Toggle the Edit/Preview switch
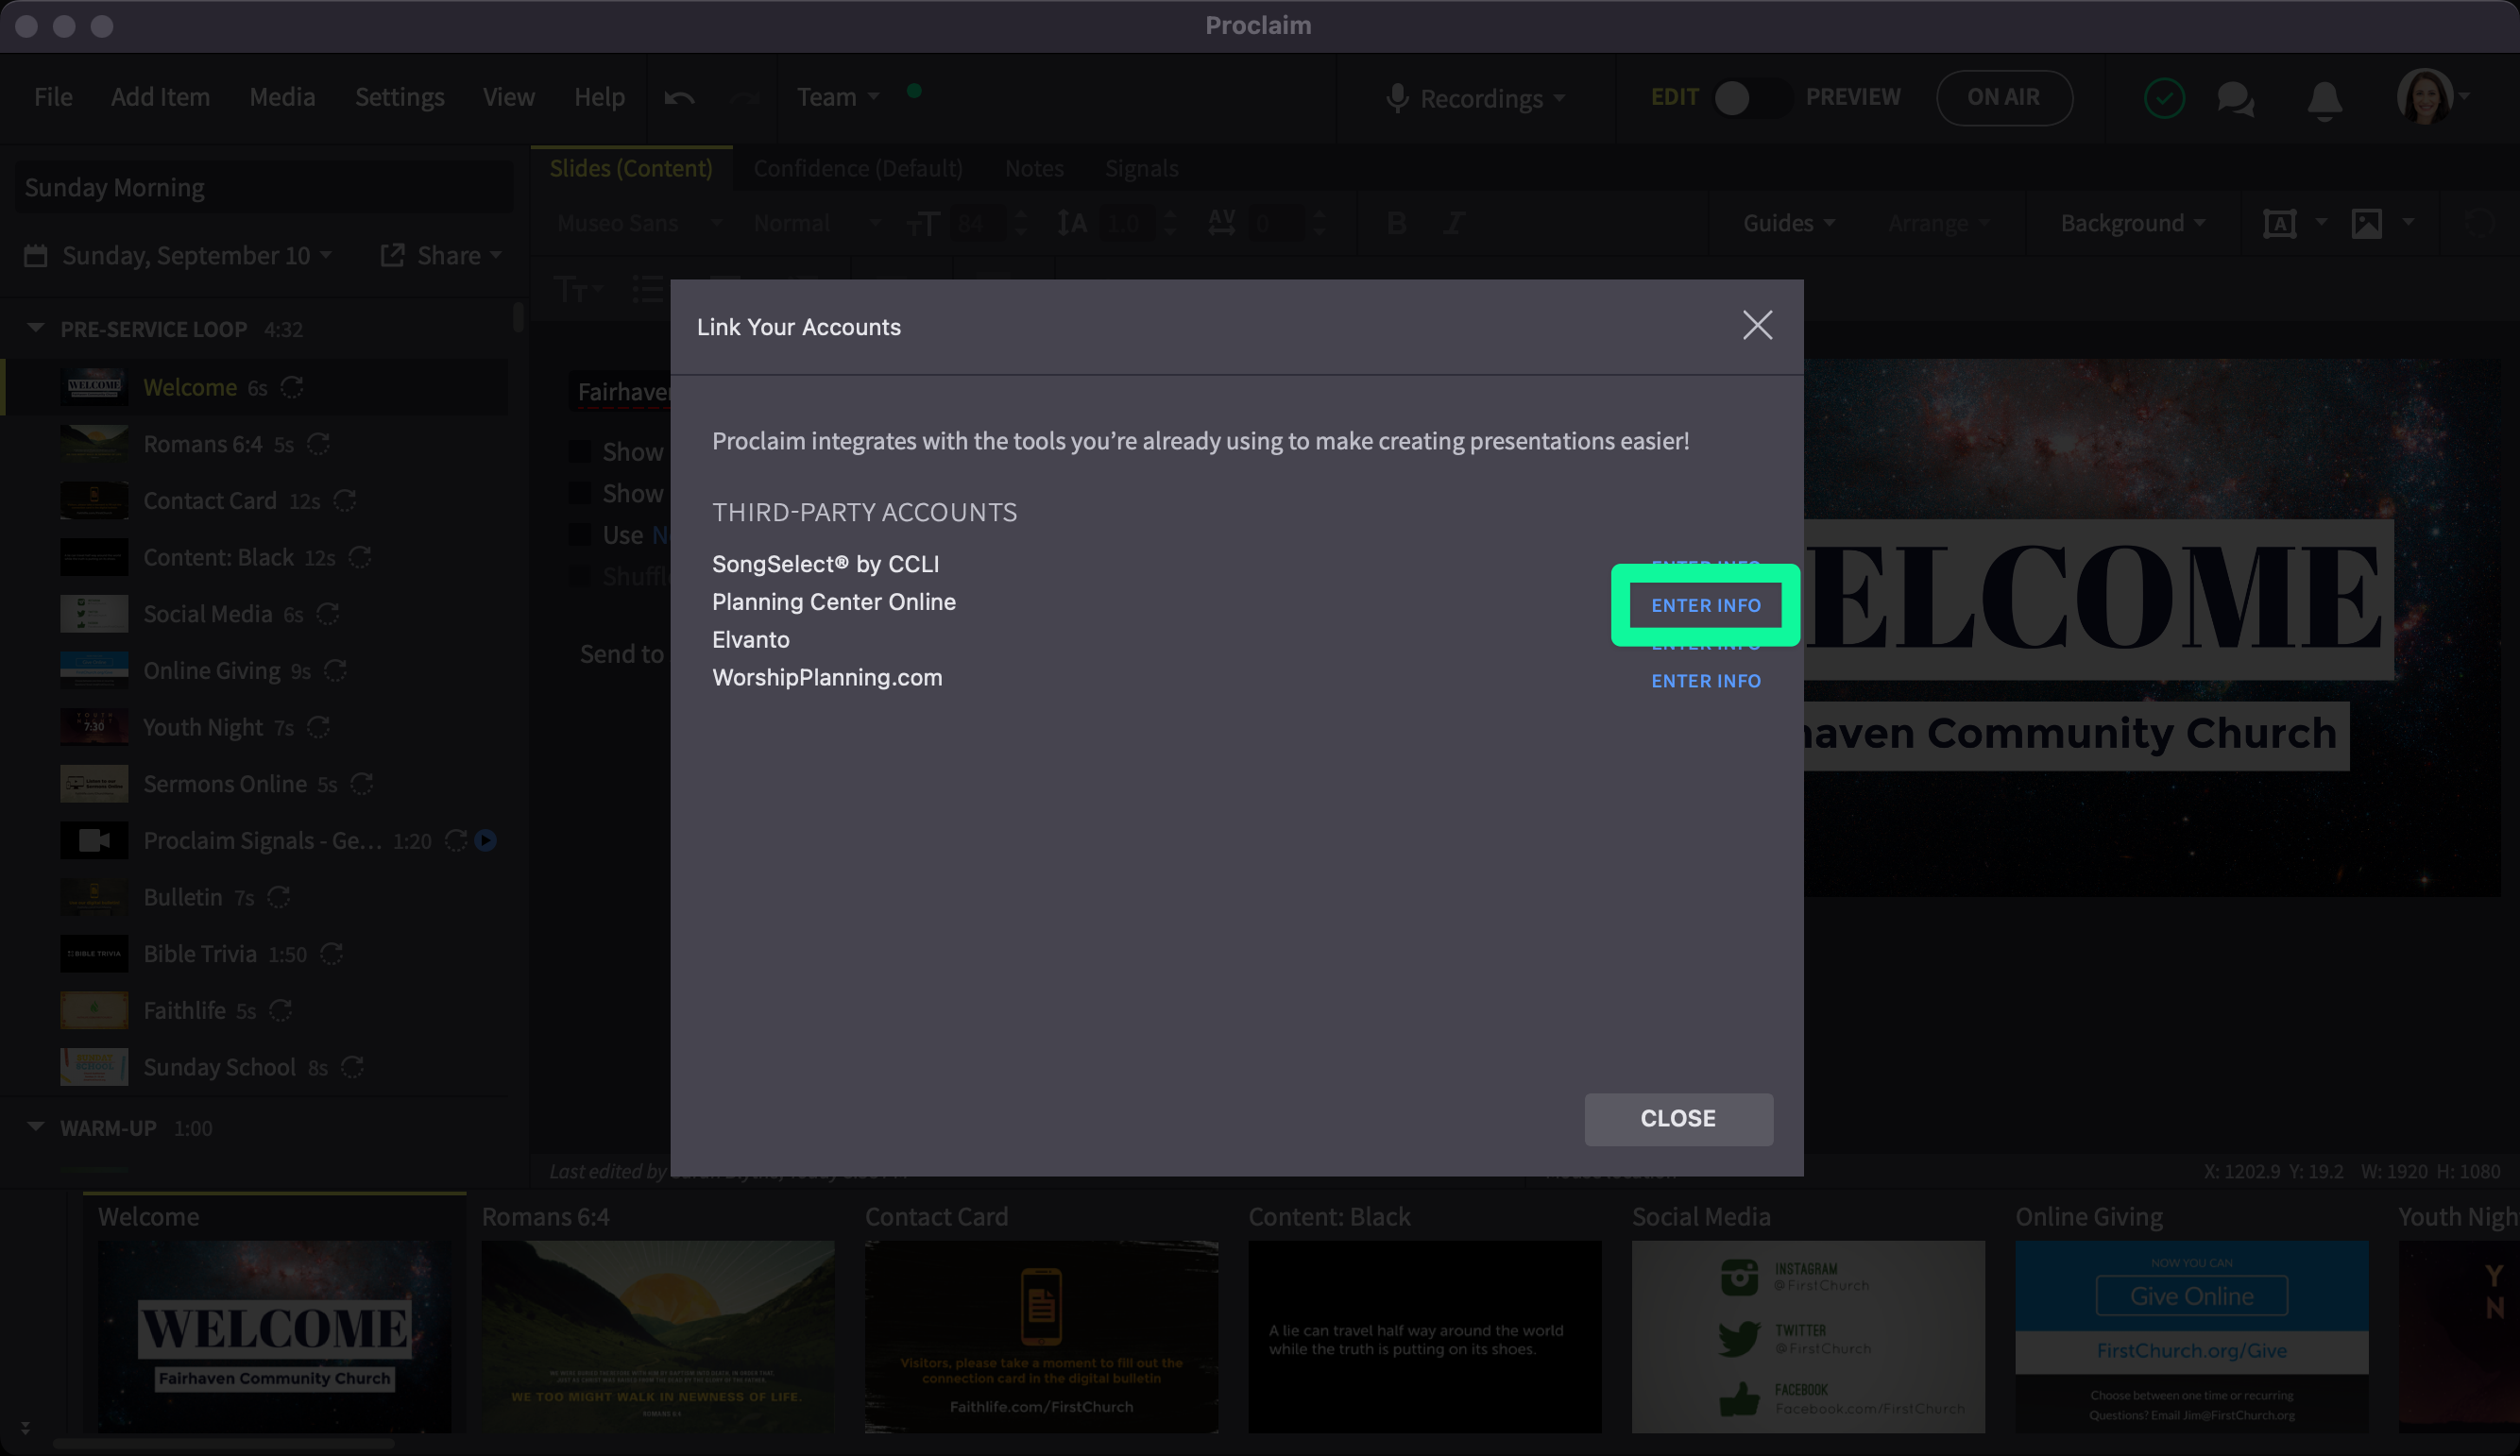This screenshot has width=2520, height=1456. click(1750, 98)
